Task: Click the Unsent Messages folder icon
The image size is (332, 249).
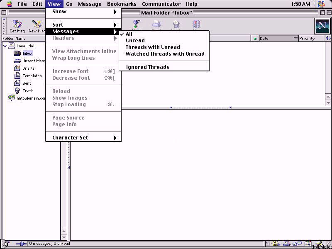Action: tap(17, 61)
